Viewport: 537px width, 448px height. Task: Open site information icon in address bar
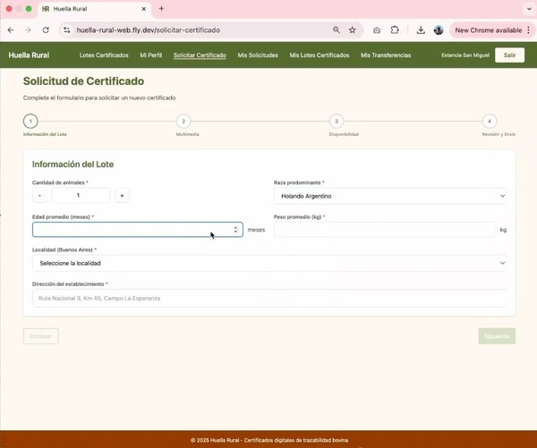tap(67, 30)
